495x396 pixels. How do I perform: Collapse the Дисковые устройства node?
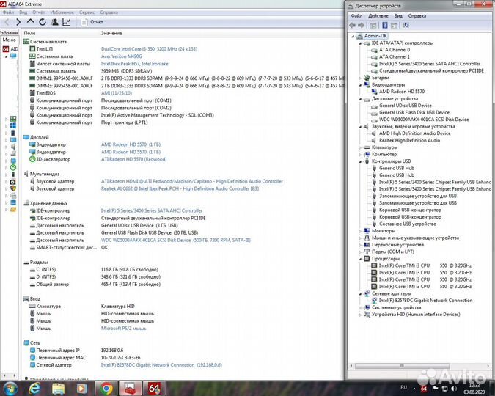(x=360, y=99)
